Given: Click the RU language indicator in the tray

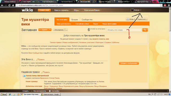Looking at the screenshot, I should (x=149, y=94).
